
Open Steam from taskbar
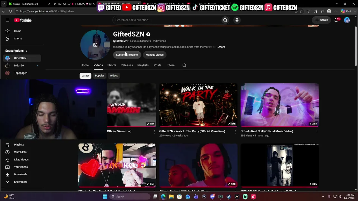[x=229, y=197]
